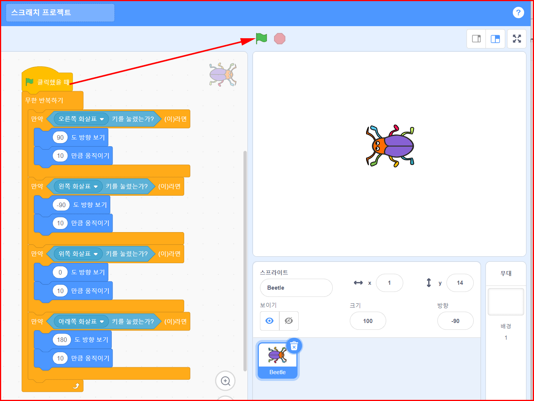Screen dimensions: 534x401
Task: Click the 배경 backdrop label
Action: pyautogui.click(x=506, y=326)
